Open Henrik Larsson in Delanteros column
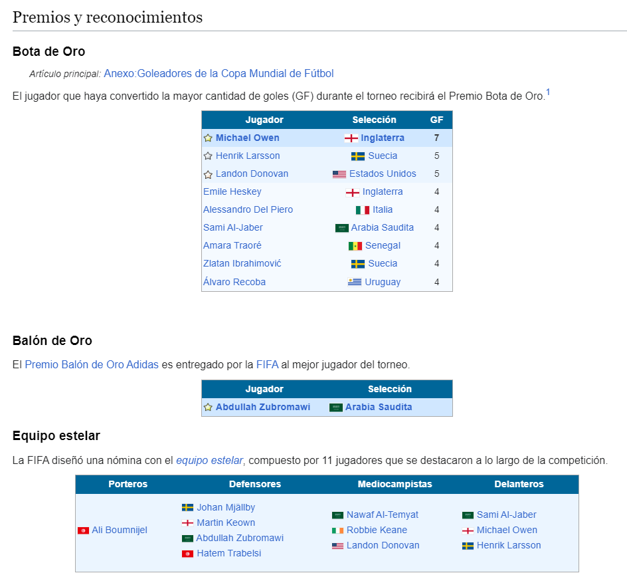This screenshot has height=579, width=627. click(x=509, y=545)
